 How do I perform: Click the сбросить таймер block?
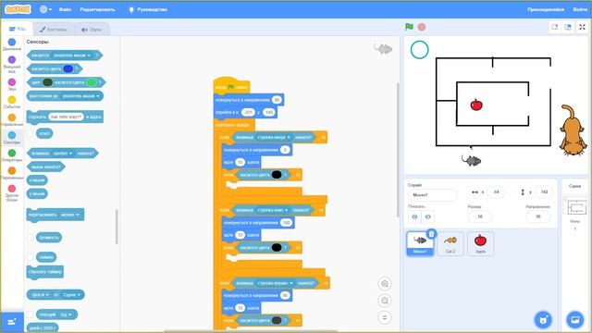click(45, 272)
